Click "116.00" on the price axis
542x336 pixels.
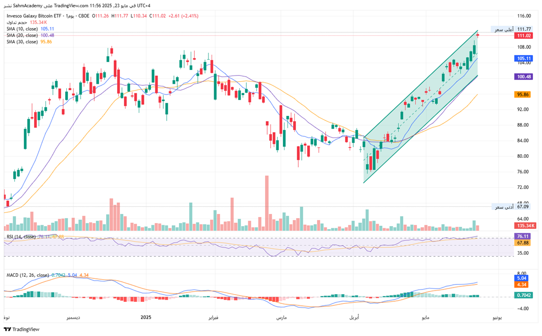pos(524,16)
